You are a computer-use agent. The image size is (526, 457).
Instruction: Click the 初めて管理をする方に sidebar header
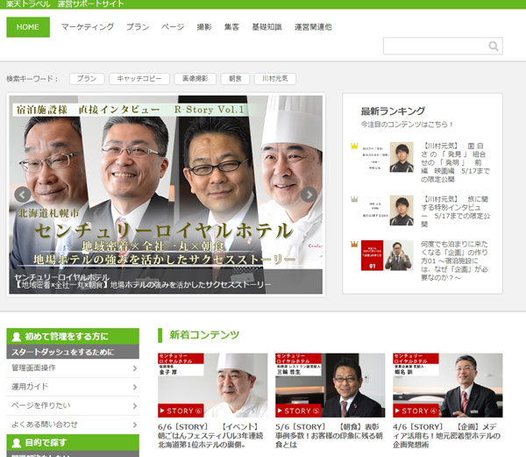pyautogui.click(x=73, y=337)
